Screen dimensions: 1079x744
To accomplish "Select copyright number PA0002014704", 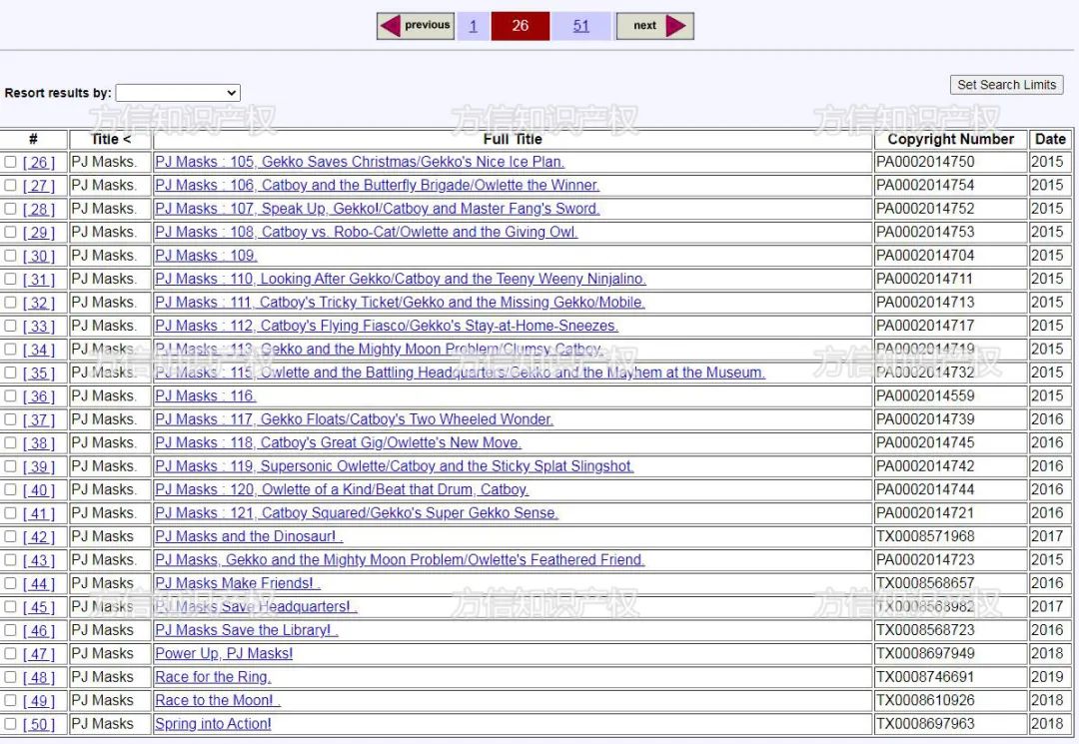I will tap(925, 255).
